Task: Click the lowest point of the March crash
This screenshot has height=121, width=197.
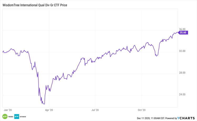Action: (x=44, y=104)
